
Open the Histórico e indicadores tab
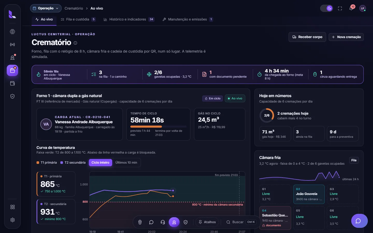tap(129, 19)
